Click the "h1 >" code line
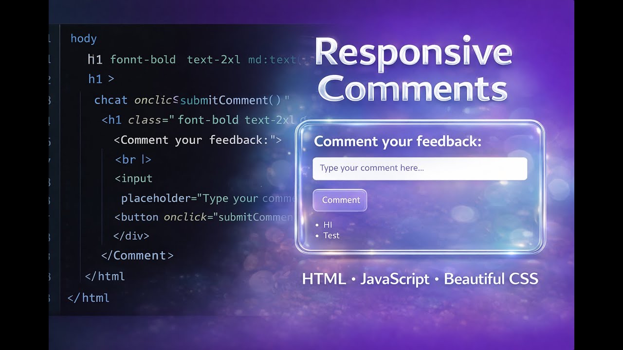 pos(101,79)
